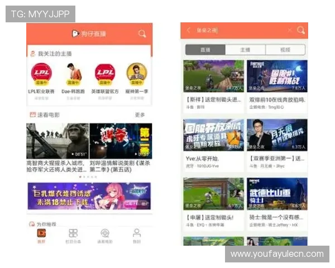Clear search text with X icon
The height and width of the screenshot is (268, 335).
(290, 30)
